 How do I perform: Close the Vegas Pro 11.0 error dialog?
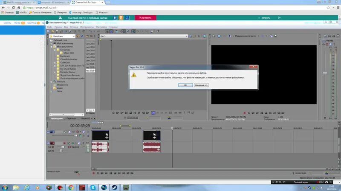click(x=253, y=67)
